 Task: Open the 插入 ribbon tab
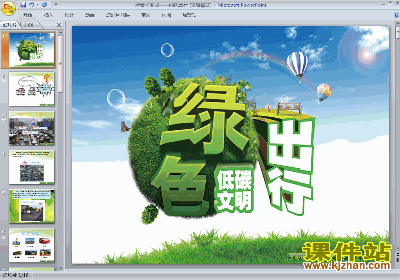[x=48, y=15]
